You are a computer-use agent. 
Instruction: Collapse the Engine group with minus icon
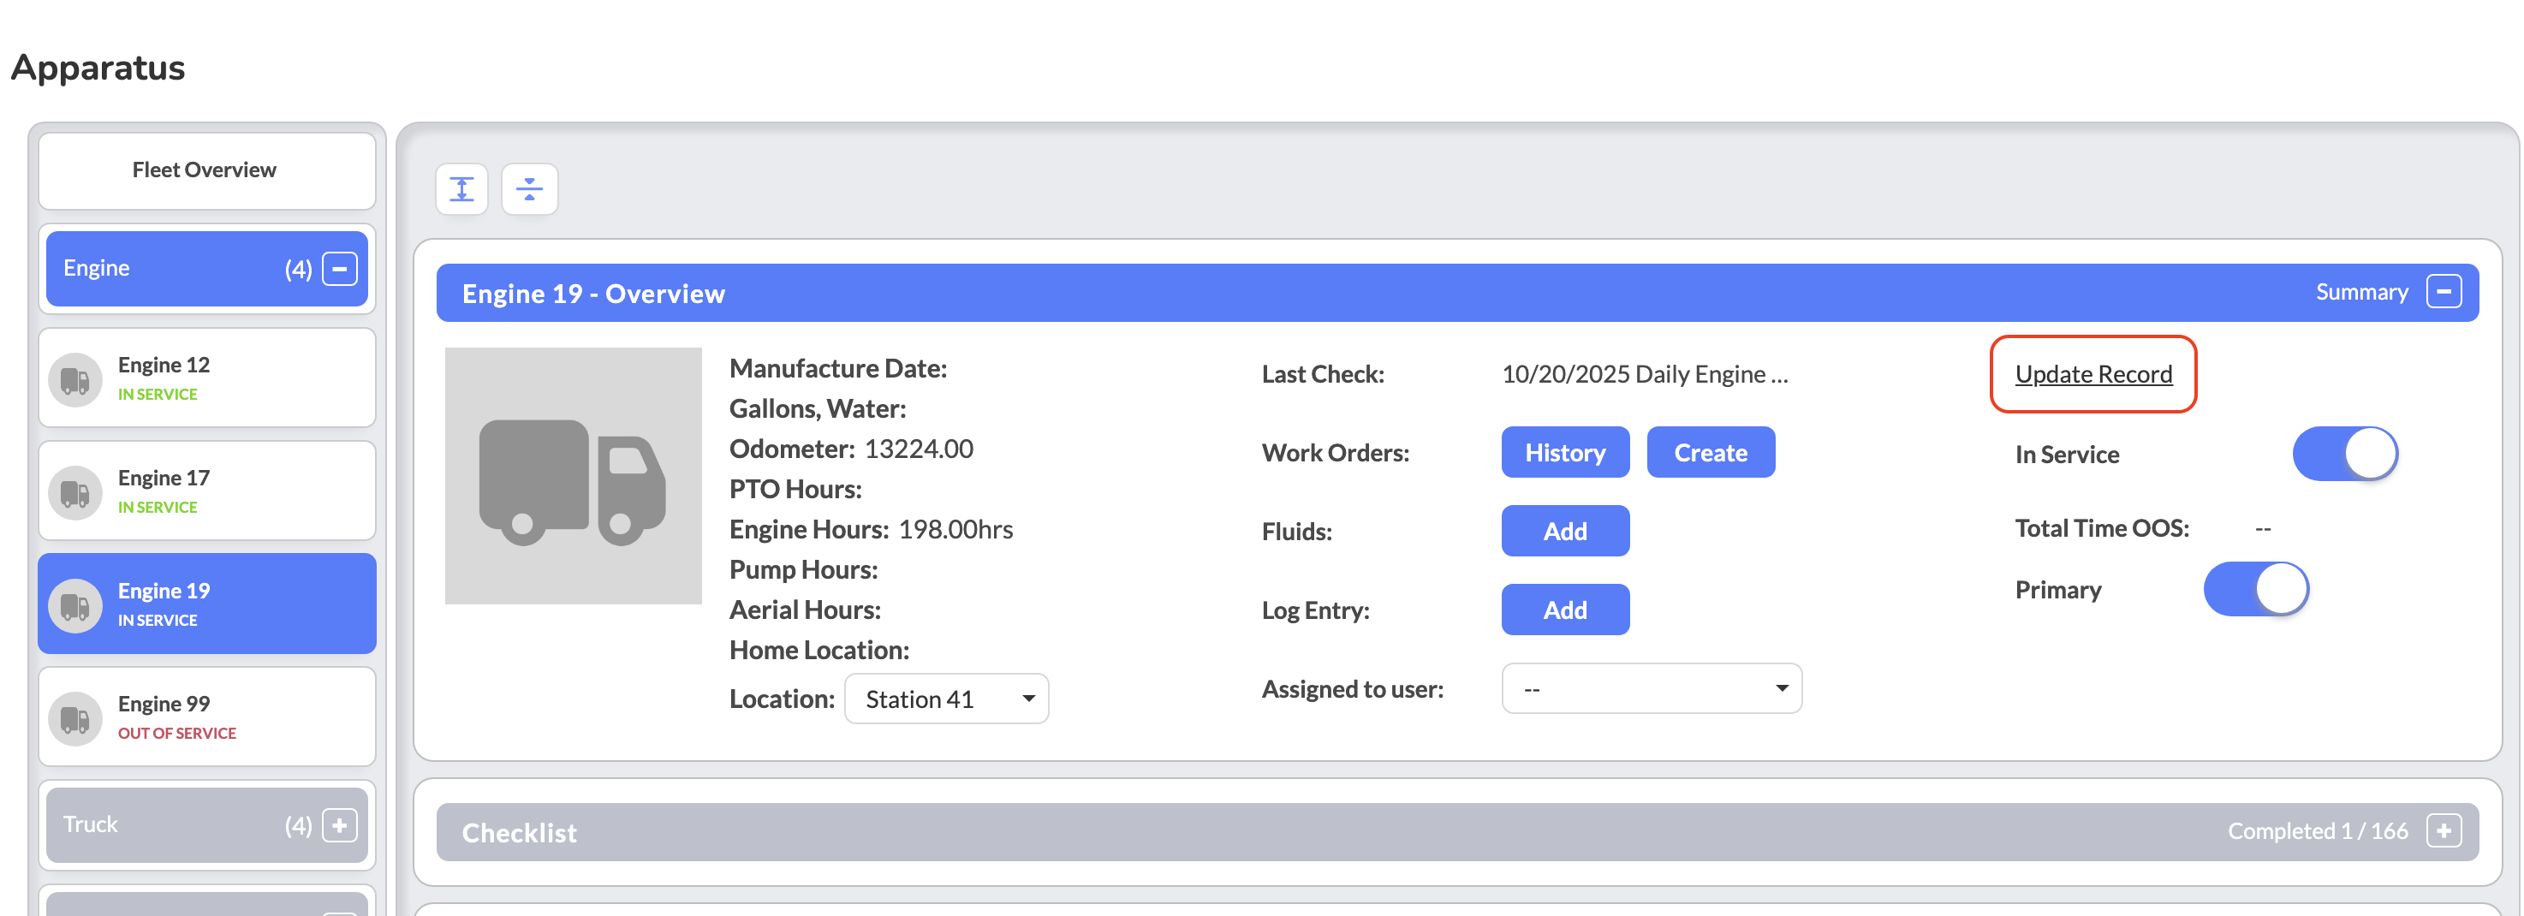click(339, 269)
